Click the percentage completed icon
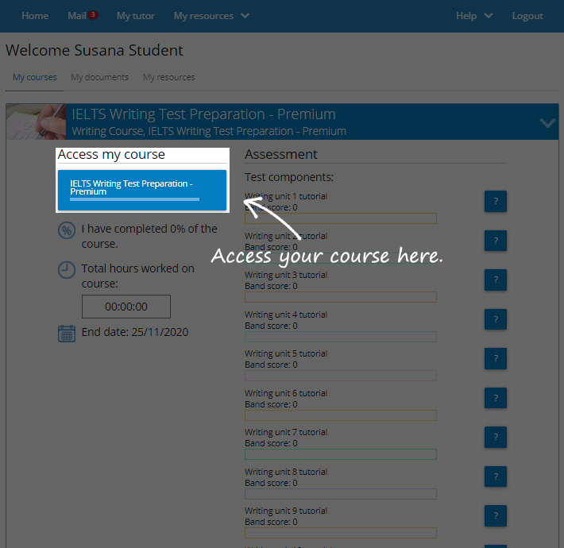The width and height of the screenshot is (564, 548). click(67, 231)
